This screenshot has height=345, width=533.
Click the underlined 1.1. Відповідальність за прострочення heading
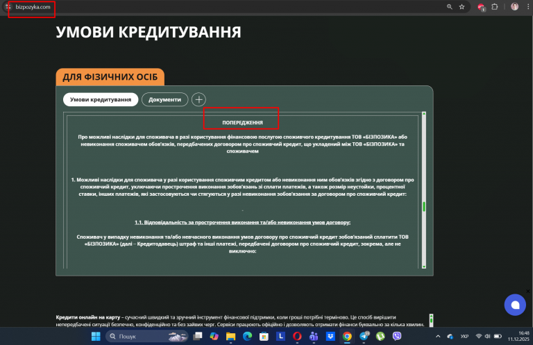(x=242, y=223)
